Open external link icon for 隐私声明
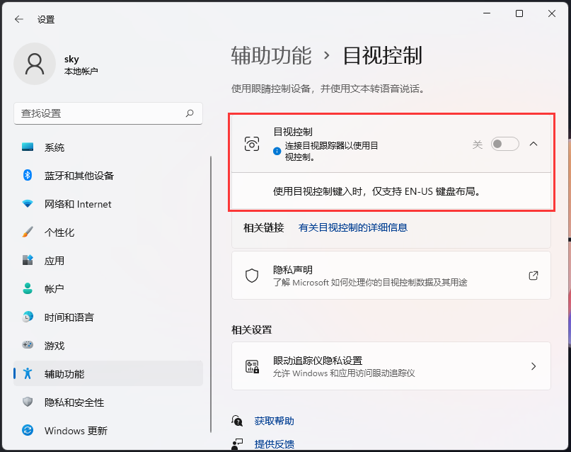 tap(533, 276)
